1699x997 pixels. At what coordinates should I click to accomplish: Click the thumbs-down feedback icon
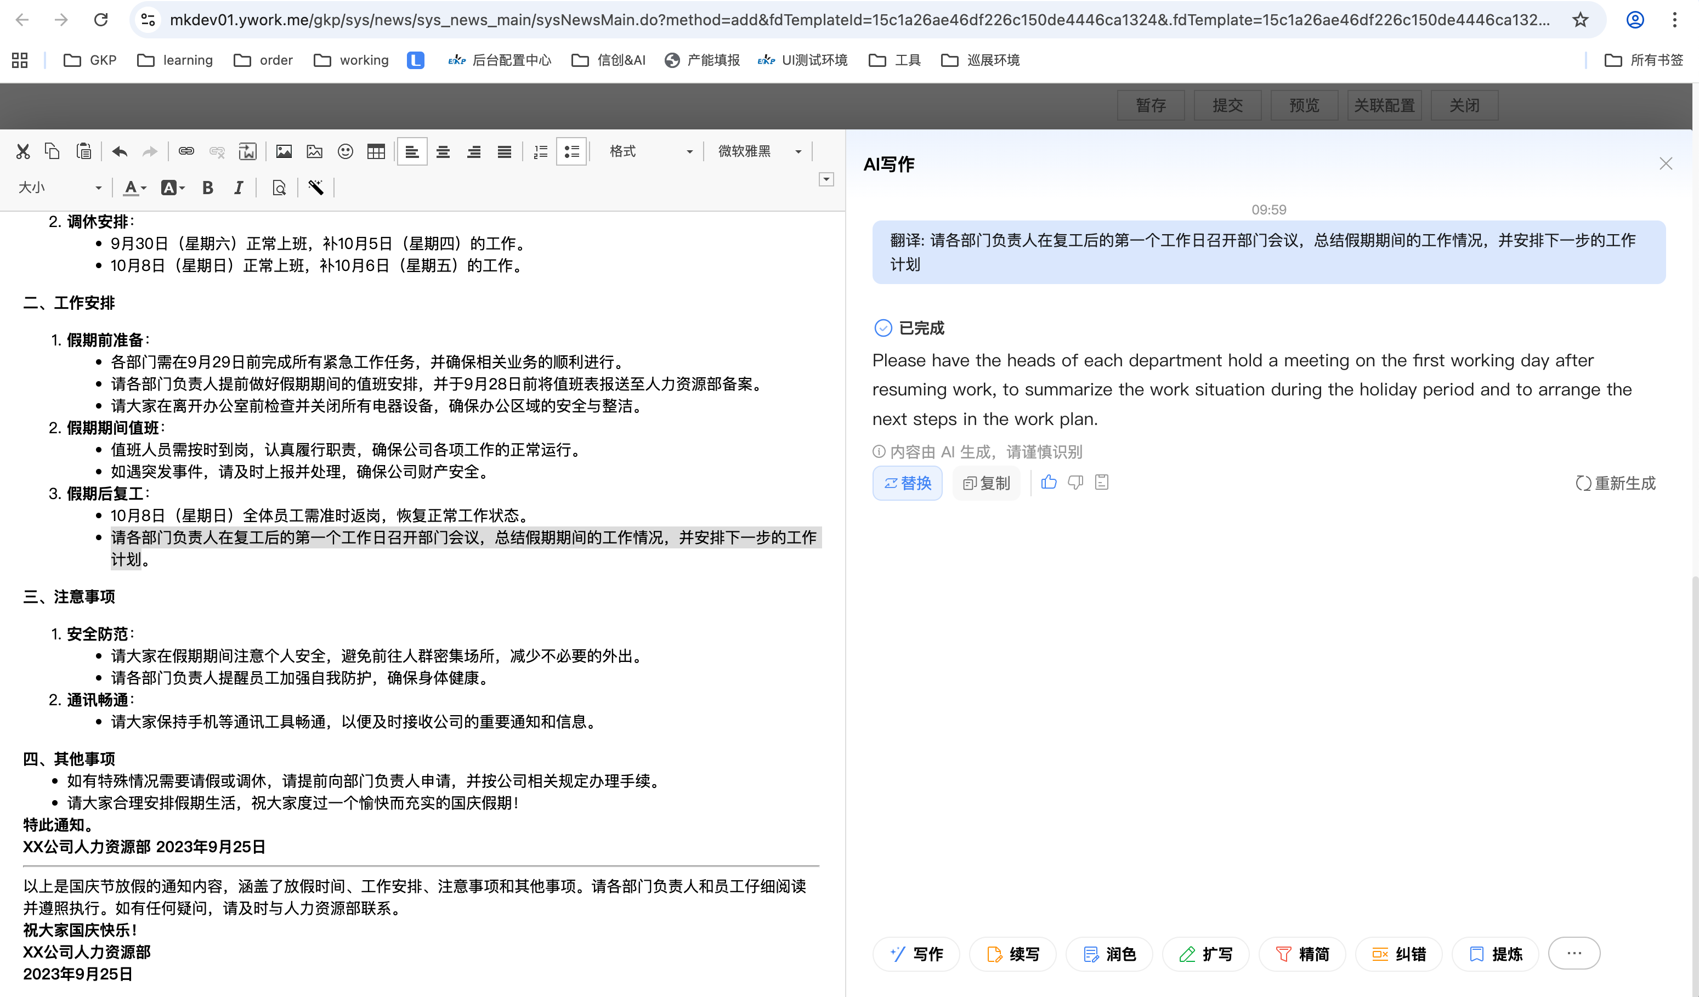(1075, 483)
